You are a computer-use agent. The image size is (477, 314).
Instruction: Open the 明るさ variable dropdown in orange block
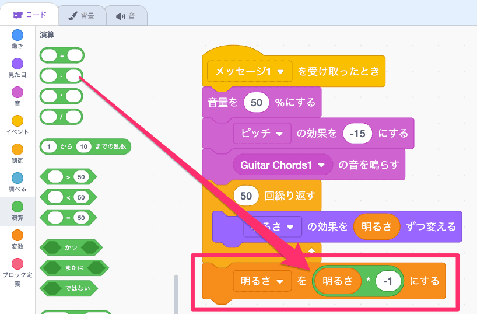tap(262, 281)
